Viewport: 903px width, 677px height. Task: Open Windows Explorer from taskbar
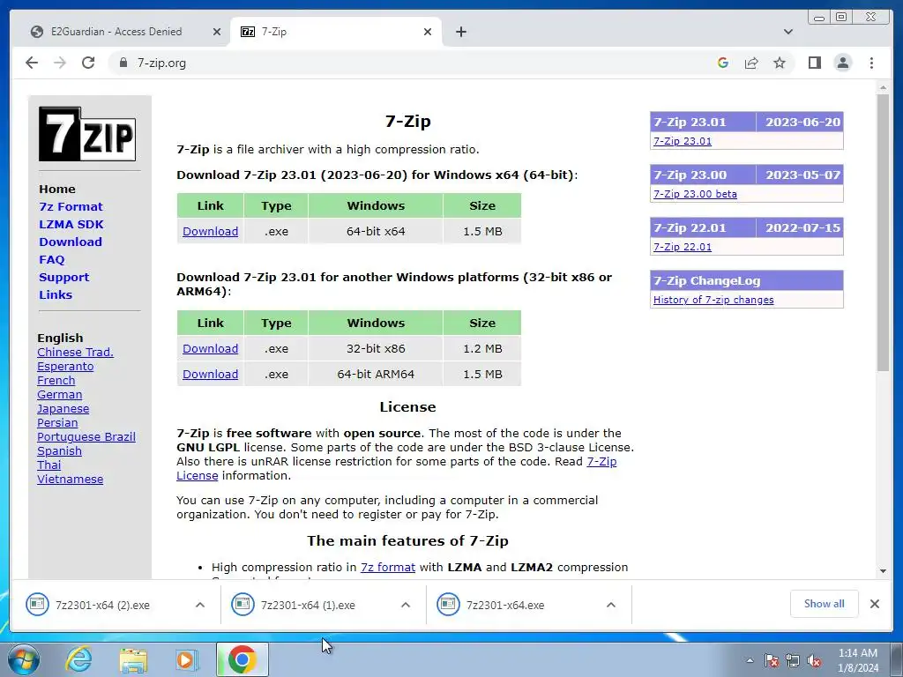pyautogui.click(x=133, y=659)
